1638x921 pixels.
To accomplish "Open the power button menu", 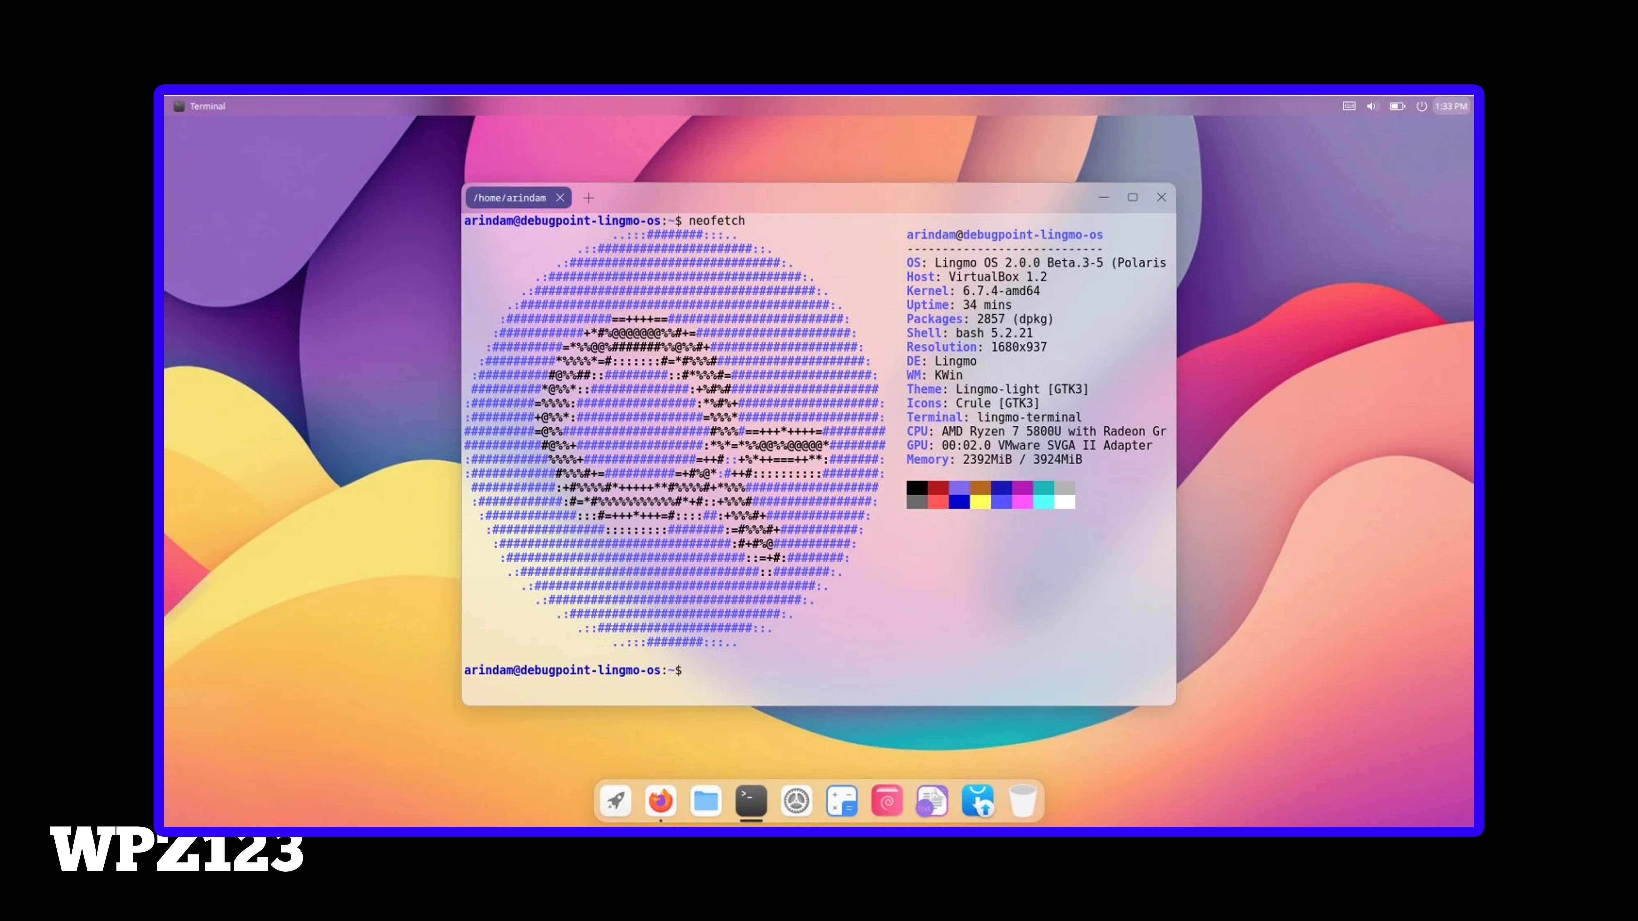I will tap(1421, 106).
